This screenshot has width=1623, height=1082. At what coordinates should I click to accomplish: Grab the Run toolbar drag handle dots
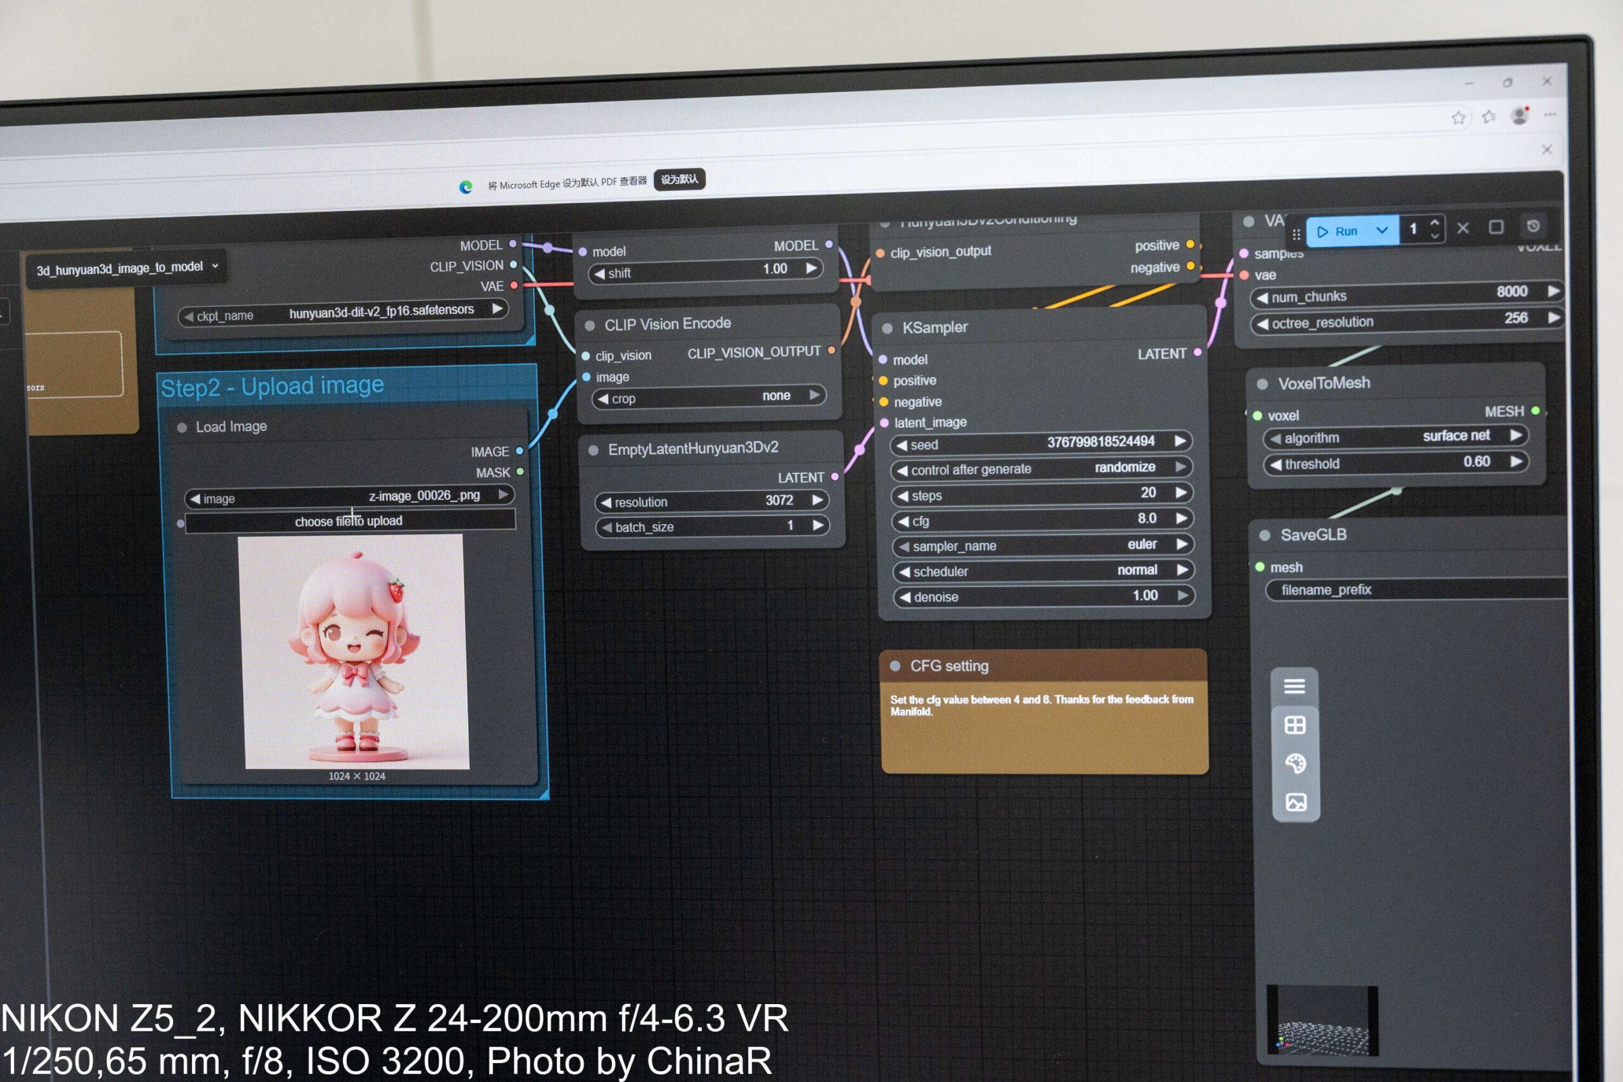[1296, 234]
